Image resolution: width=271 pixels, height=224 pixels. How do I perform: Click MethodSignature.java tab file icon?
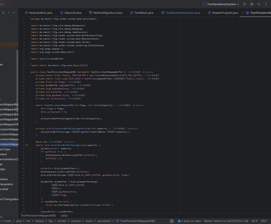91,13
